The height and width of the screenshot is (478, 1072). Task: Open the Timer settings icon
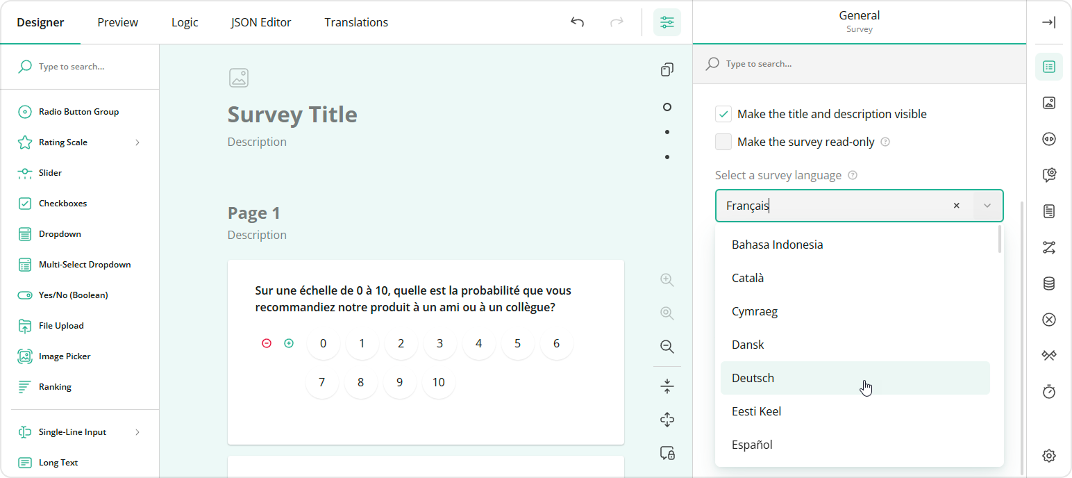coord(1049,391)
